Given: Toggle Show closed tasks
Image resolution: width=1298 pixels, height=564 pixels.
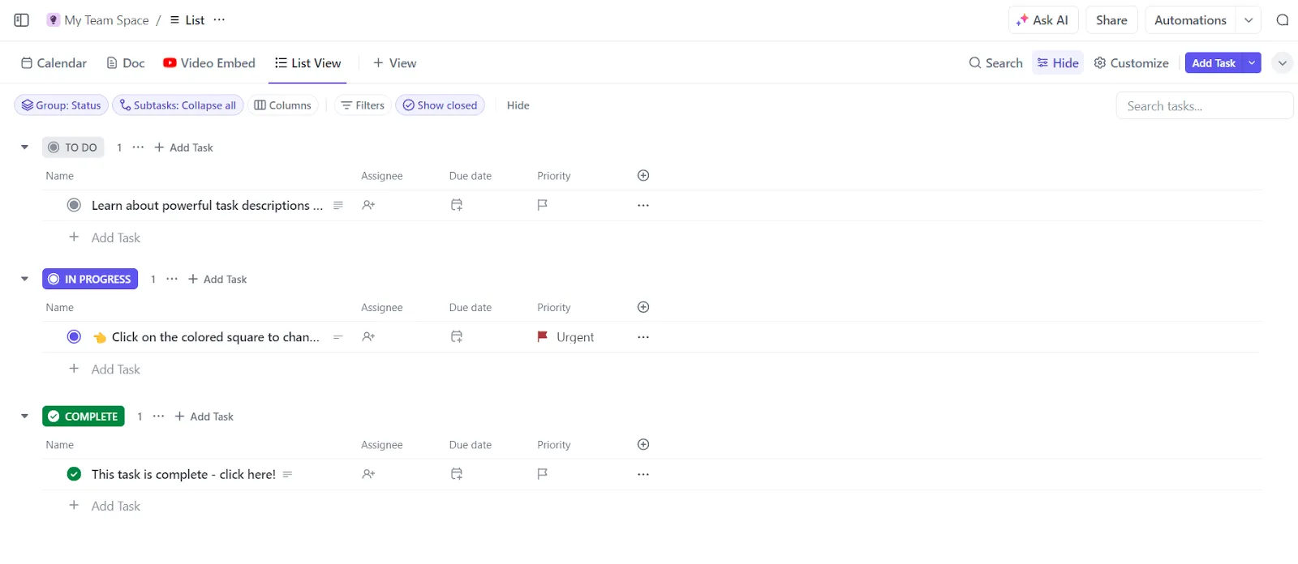Looking at the screenshot, I should [x=440, y=105].
